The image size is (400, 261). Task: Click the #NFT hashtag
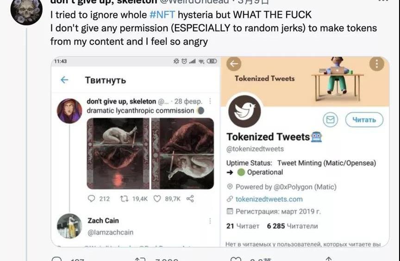point(162,15)
